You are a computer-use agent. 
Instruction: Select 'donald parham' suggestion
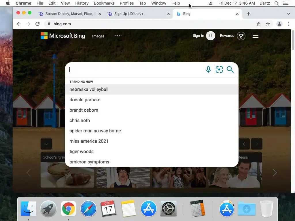pyautogui.click(x=152, y=100)
